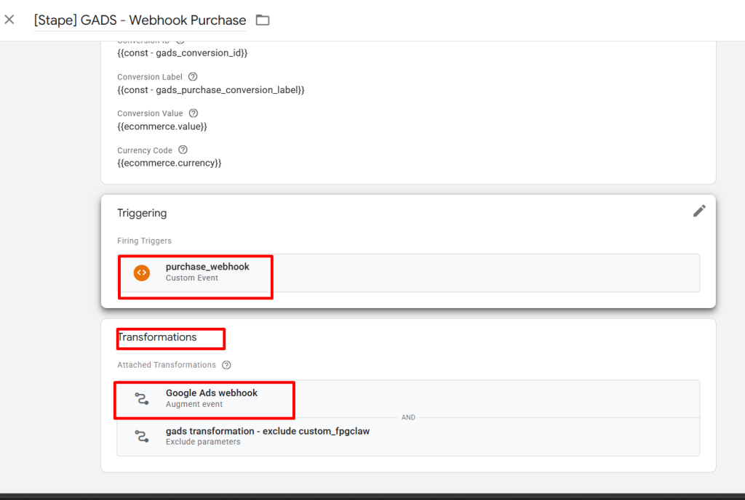Open the folder icon beside the tag name
The width and height of the screenshot is (745, 500).
[263, 20]
